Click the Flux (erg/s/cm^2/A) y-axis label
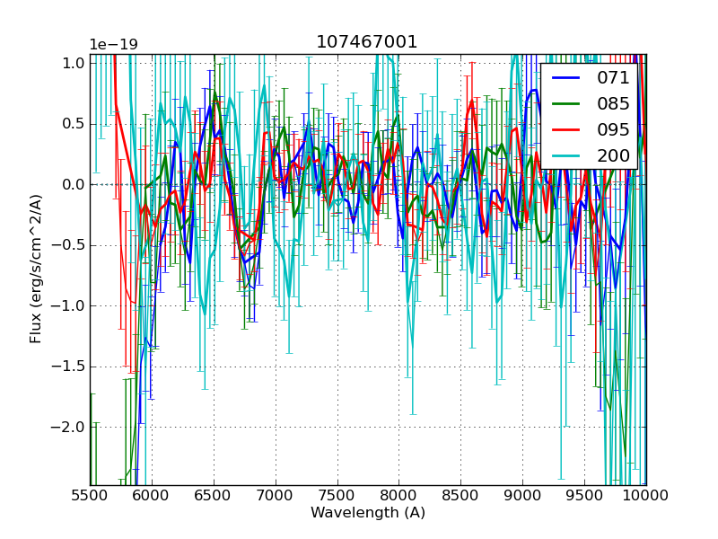The width and height of the screenshot is (718, 539). point(36,269)
